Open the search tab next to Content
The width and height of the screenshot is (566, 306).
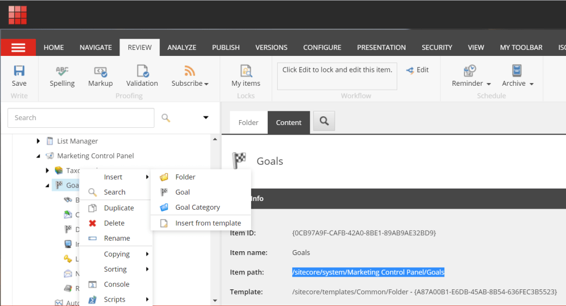click(x=324, y=121)
